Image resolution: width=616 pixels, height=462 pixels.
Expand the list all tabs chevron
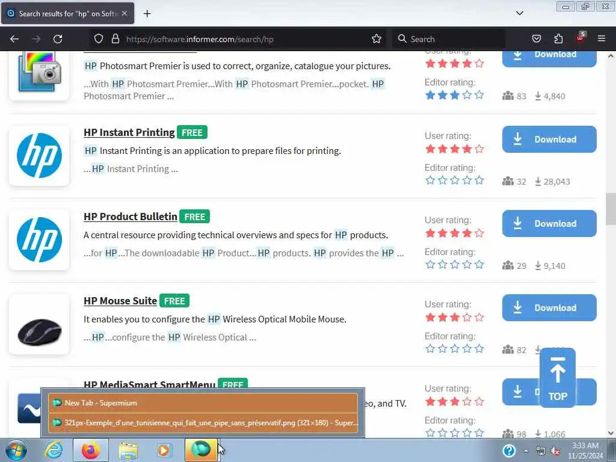[519, 13]
